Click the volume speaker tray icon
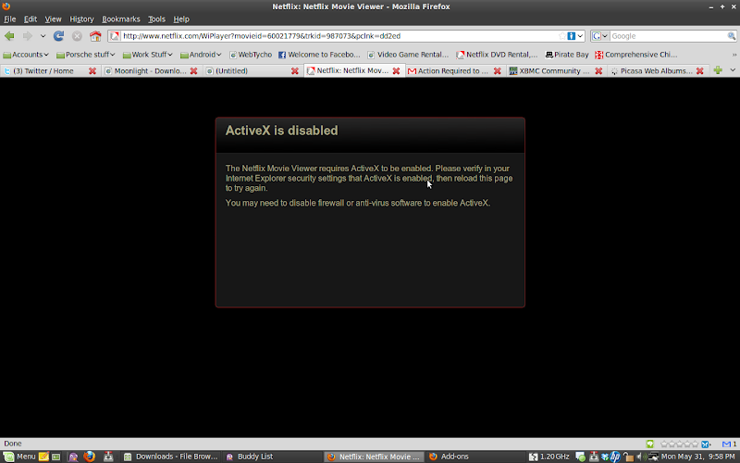The width and height of the screenshot is (740, 463). pyautogui.click(x=640, y=457)
